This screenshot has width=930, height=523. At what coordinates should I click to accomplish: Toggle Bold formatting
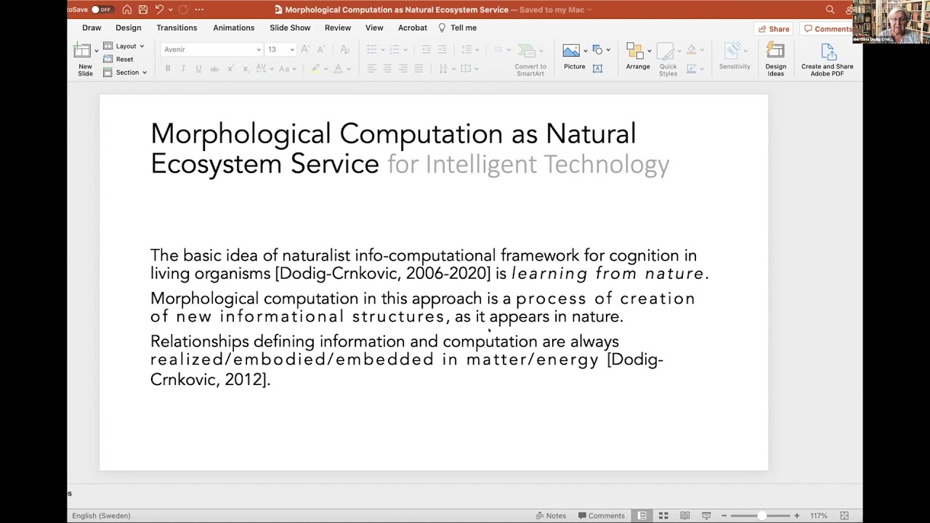(x=168, y=68)
